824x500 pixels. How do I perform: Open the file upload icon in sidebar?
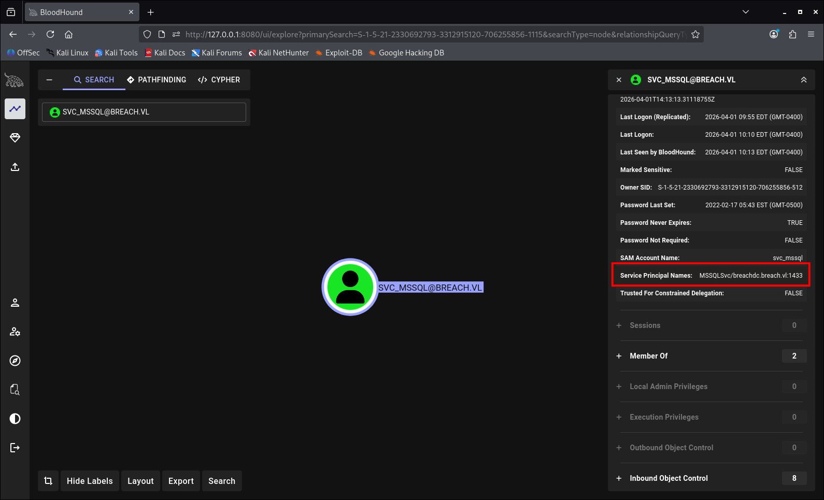point(15,167)
